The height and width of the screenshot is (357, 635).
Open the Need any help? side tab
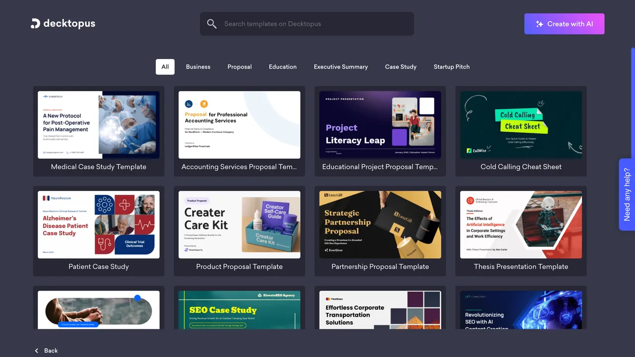pyautogui.click(x=627, y=194)
